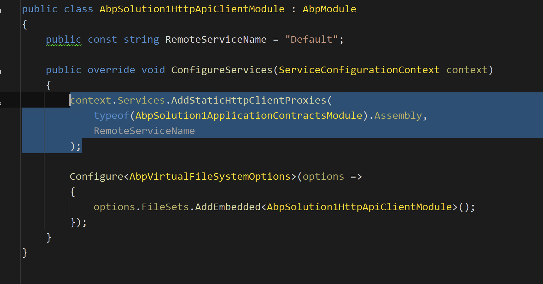Click the AbpModule base class name

329,9
